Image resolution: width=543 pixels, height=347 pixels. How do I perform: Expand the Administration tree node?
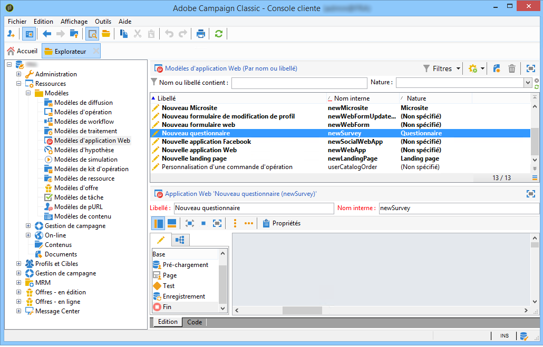tap(18, 74)
